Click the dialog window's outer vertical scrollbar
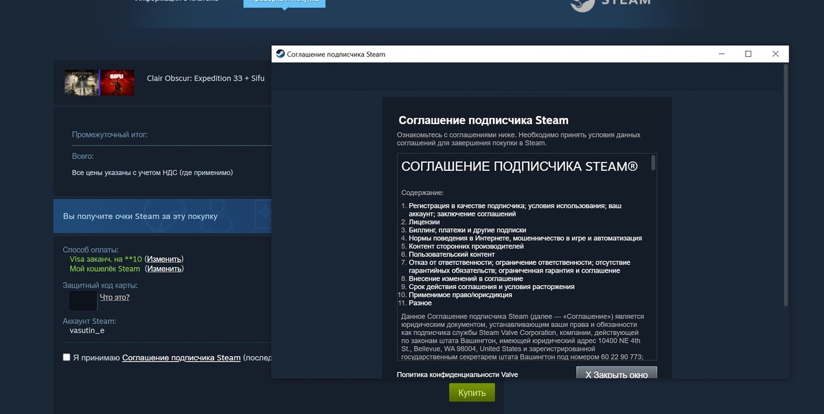824x414 pixels. (x=786, y=185)
